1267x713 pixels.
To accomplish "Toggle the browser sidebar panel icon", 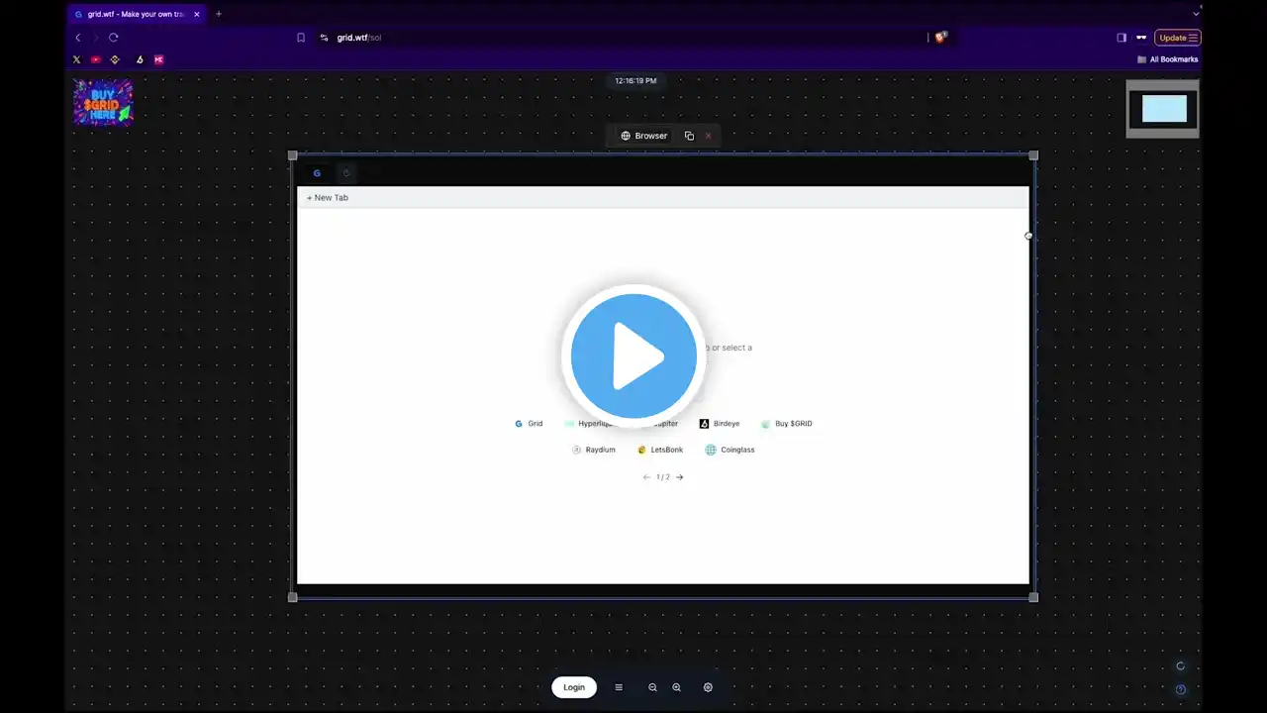I will click(1121, 38).
